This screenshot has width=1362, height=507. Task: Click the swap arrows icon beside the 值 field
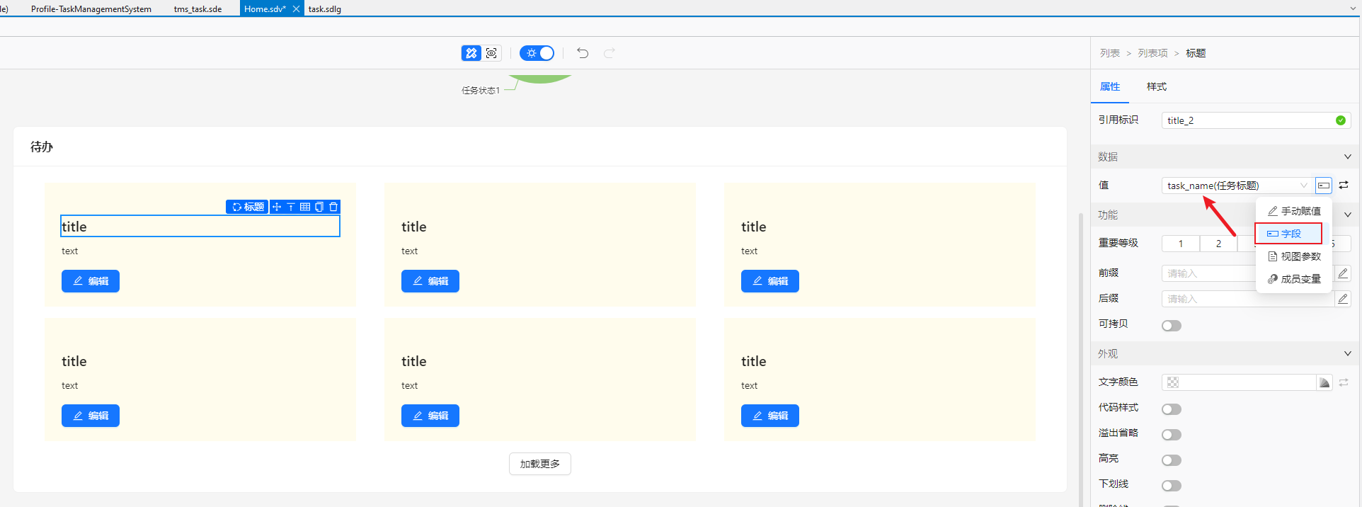point(1344,185)
